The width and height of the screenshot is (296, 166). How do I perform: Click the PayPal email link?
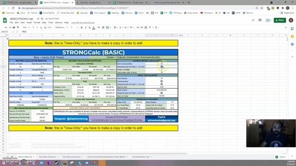click(161, 120)
